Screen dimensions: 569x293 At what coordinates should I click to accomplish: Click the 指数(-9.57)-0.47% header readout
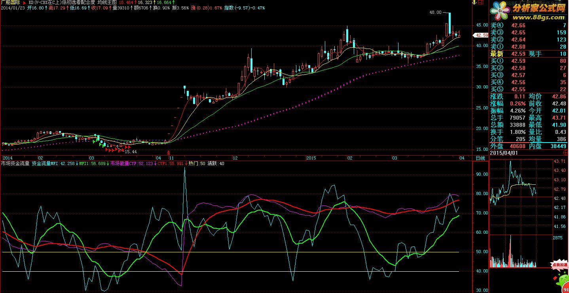pyautogui.click(x=245, y=8)
